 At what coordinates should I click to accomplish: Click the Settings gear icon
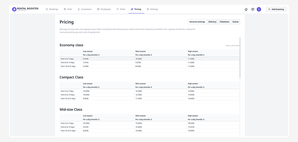pyautogui.click(x=148, y=9)
